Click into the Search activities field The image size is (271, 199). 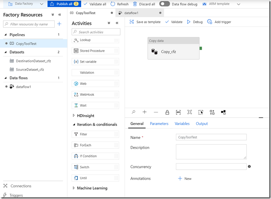click(96, 32)
